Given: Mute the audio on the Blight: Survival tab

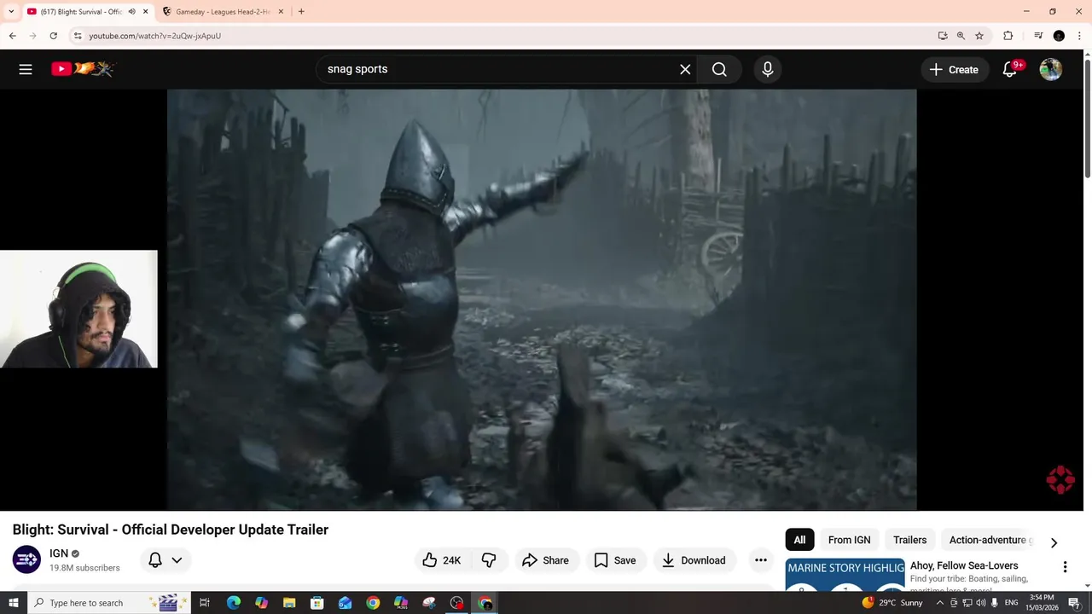Looking at the screenshot, I should click(131, 11).
